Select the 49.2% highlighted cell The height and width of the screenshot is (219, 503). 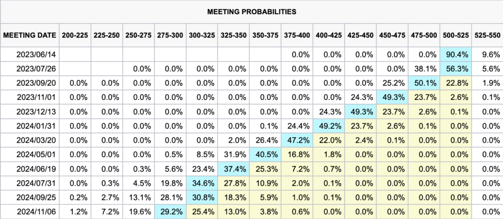coord(330,126)
